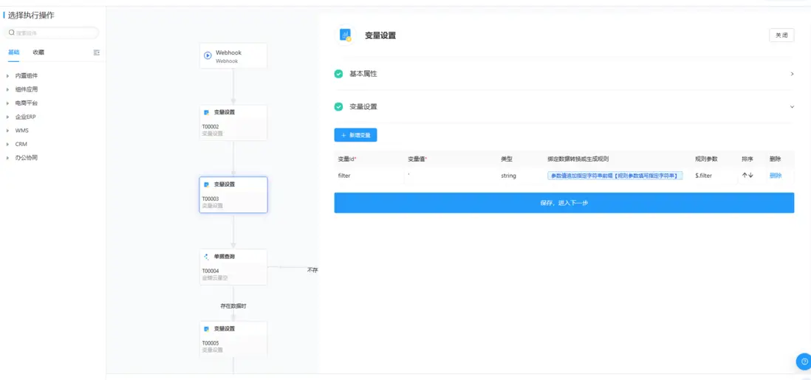This screenshot has height=380, width=811.
Task: Click the 关闭 button
Action: pos(781,35)
